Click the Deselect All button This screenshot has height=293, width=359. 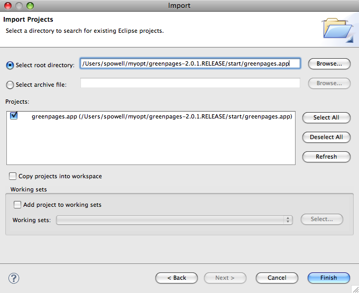click(x=326, y=137)
